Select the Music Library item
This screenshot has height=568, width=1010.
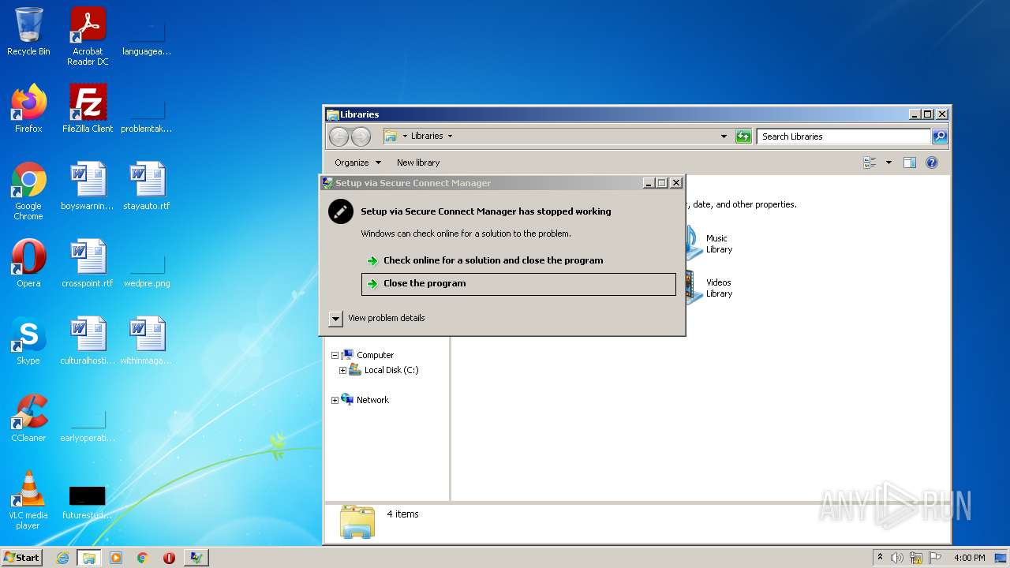click(x=710, y=244)
